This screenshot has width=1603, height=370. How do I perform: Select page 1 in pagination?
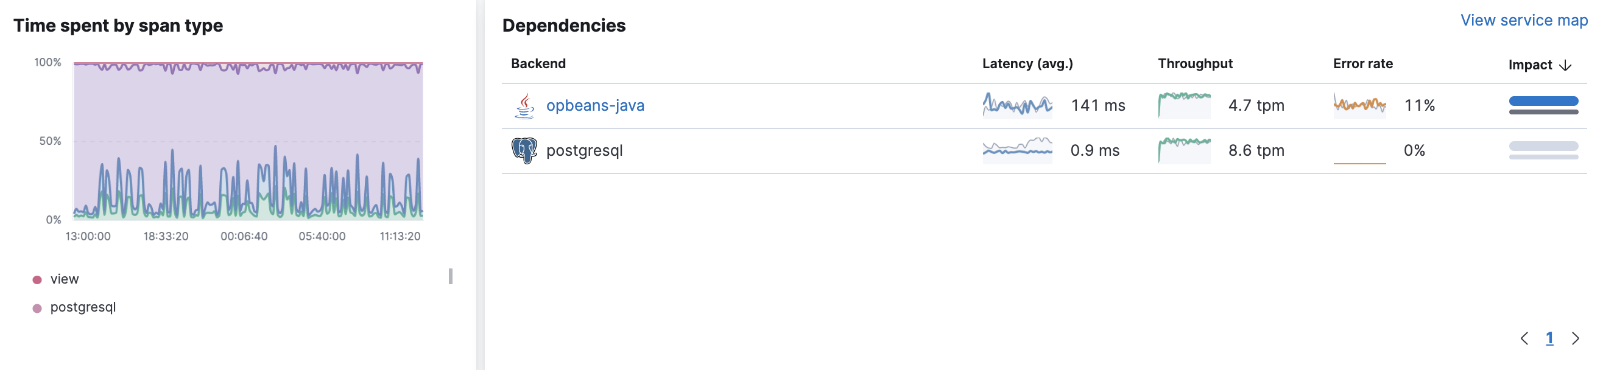coord(1549,338)
